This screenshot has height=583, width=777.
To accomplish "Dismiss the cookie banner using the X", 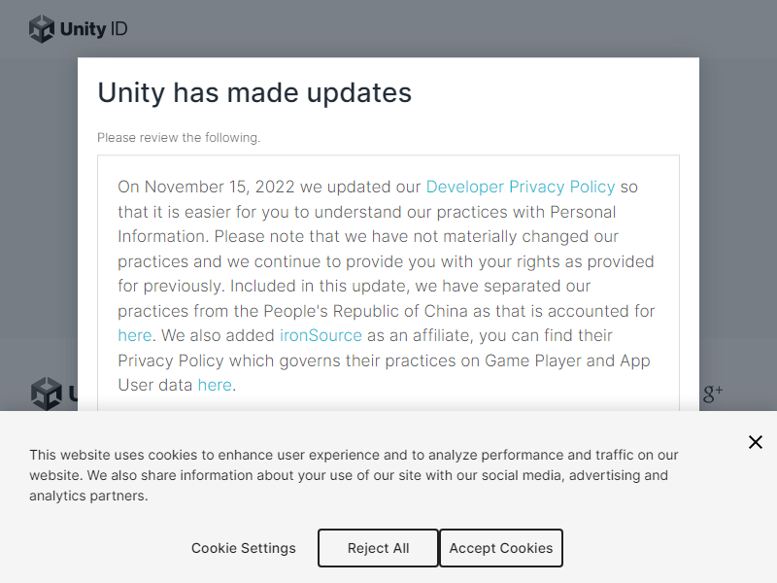I will click(756, 442).
